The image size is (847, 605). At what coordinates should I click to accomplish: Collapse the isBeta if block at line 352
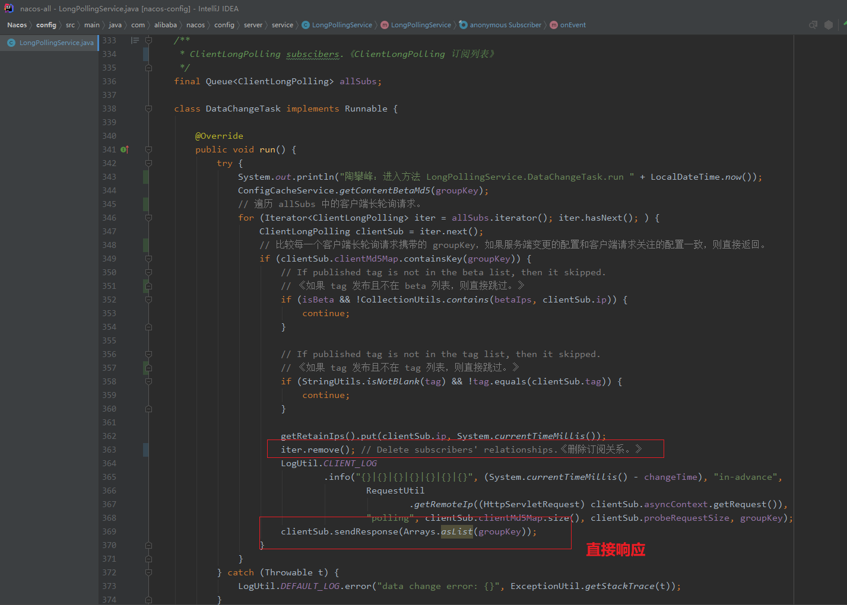[x=149, y=300]
